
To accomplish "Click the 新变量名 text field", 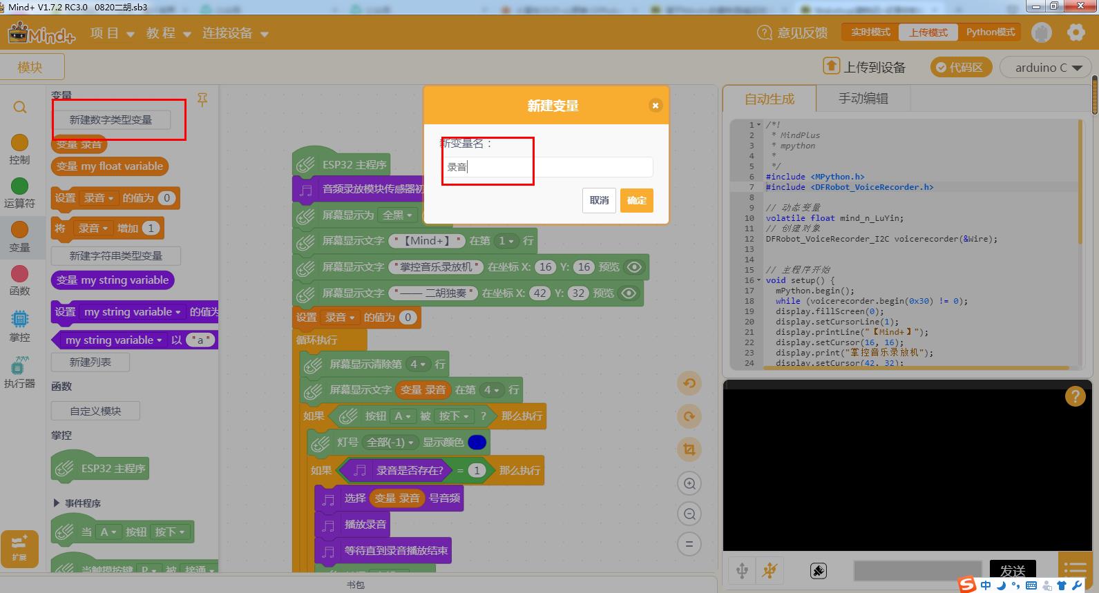I will (546, 166).
